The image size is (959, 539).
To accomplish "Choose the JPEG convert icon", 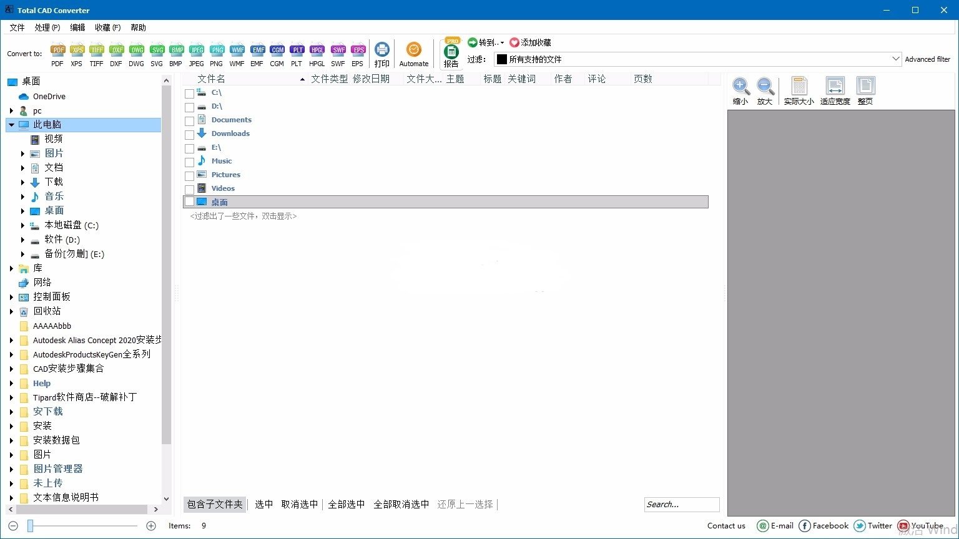I will coord(197,54).
